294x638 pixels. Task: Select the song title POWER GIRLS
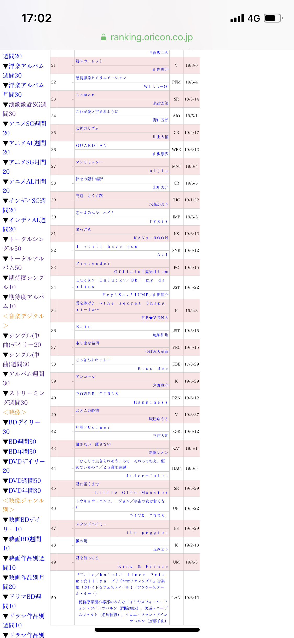point(97,394)
